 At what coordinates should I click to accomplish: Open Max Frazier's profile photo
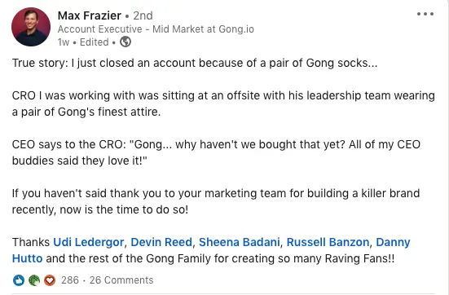[31, 27]
